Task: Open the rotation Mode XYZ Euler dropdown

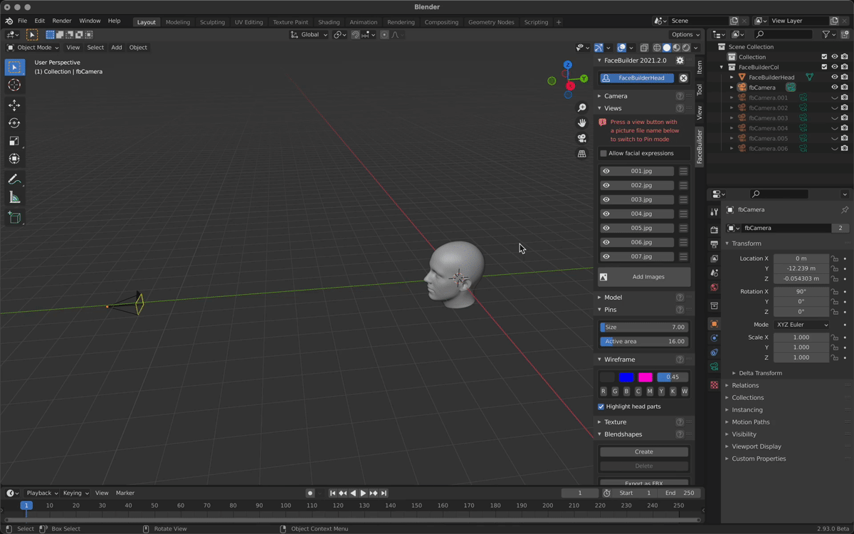Action: tap(802, 325)
